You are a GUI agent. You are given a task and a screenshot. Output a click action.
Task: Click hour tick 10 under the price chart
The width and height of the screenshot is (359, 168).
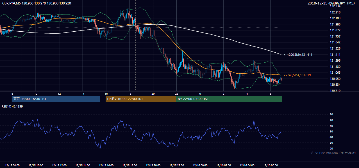click(x=36, y=94)
